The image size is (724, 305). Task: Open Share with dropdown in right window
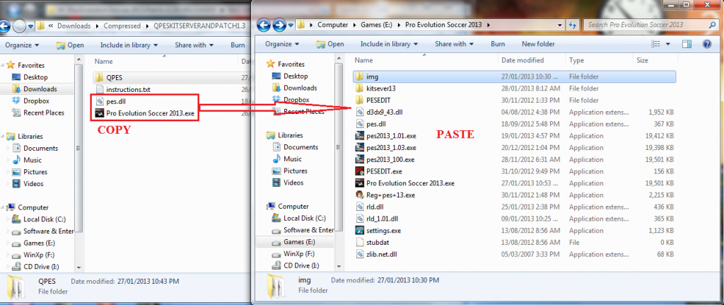tap(454, 44)
